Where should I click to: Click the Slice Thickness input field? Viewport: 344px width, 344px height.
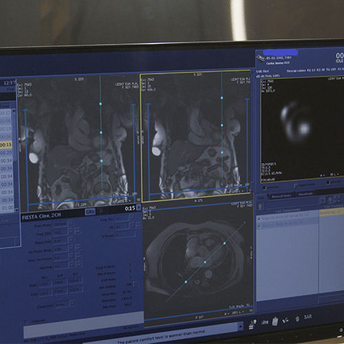[61, 258]
